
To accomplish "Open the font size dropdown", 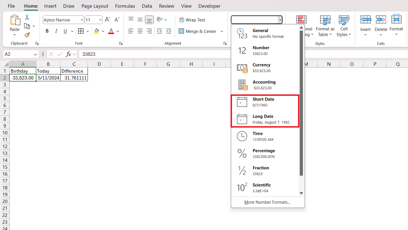I will [x=100, y=20].
